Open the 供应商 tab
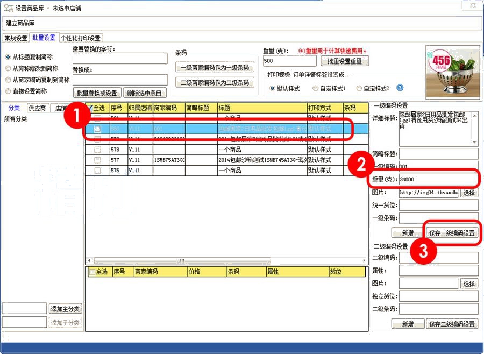Viewport: 484px width, 354px height. pos(37,108)
